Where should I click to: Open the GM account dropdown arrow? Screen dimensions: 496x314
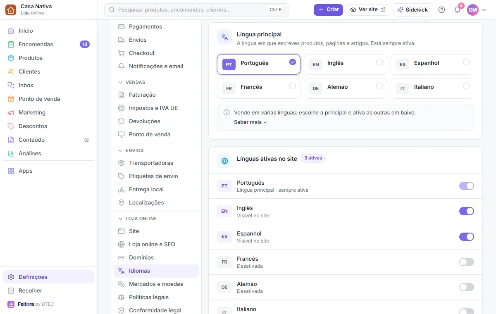[484, 10]
